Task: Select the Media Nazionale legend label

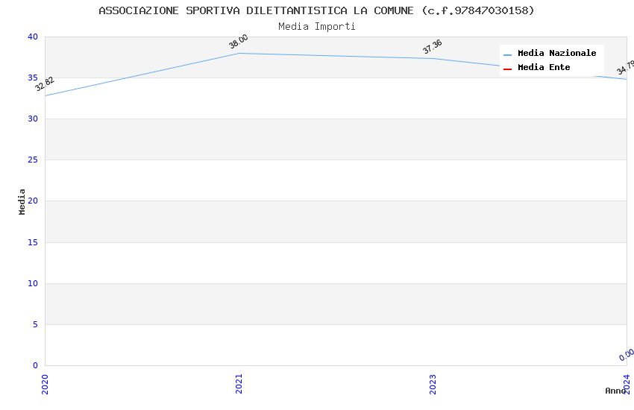Action: tap(556, 54)
